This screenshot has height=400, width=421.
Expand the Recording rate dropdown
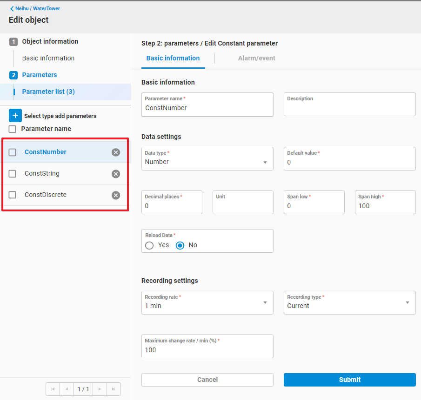pyautogui.click(x=207, y=306)
